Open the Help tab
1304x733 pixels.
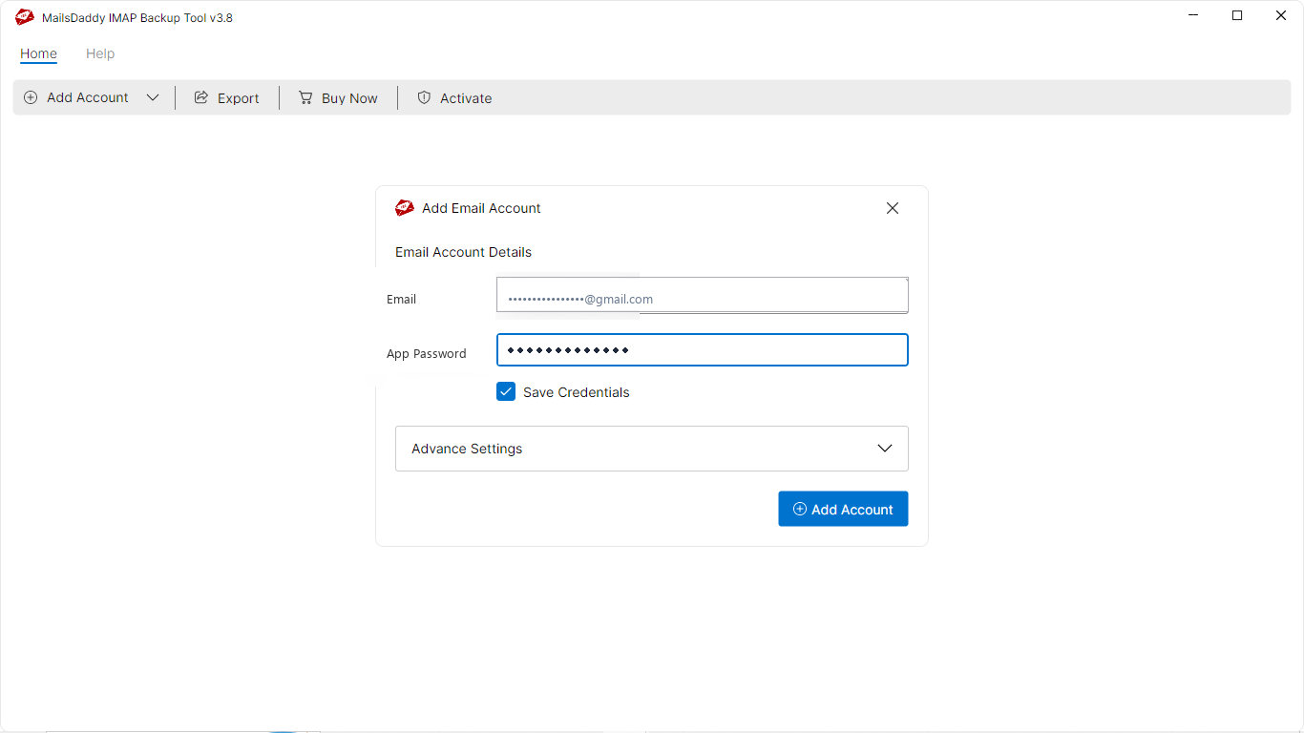[x=100, y=53]
